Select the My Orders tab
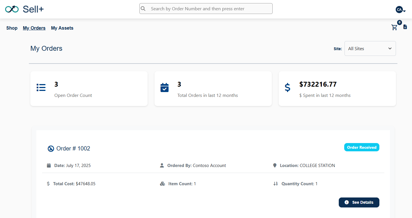412x218 pixels. tap(34, 28)
